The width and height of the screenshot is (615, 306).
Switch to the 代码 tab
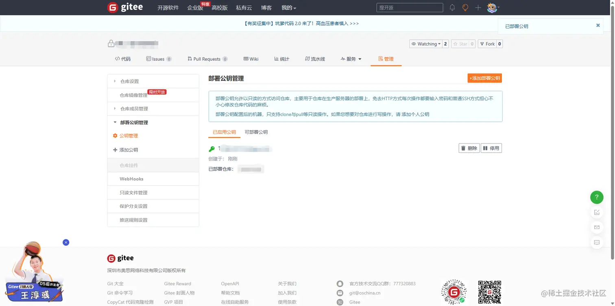(123, 59)
